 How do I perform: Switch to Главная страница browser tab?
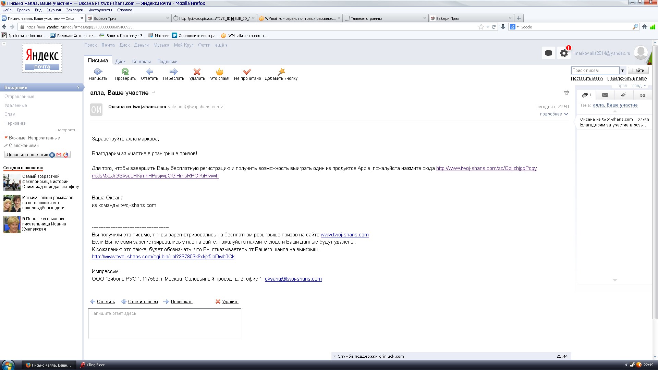(385, 18)
